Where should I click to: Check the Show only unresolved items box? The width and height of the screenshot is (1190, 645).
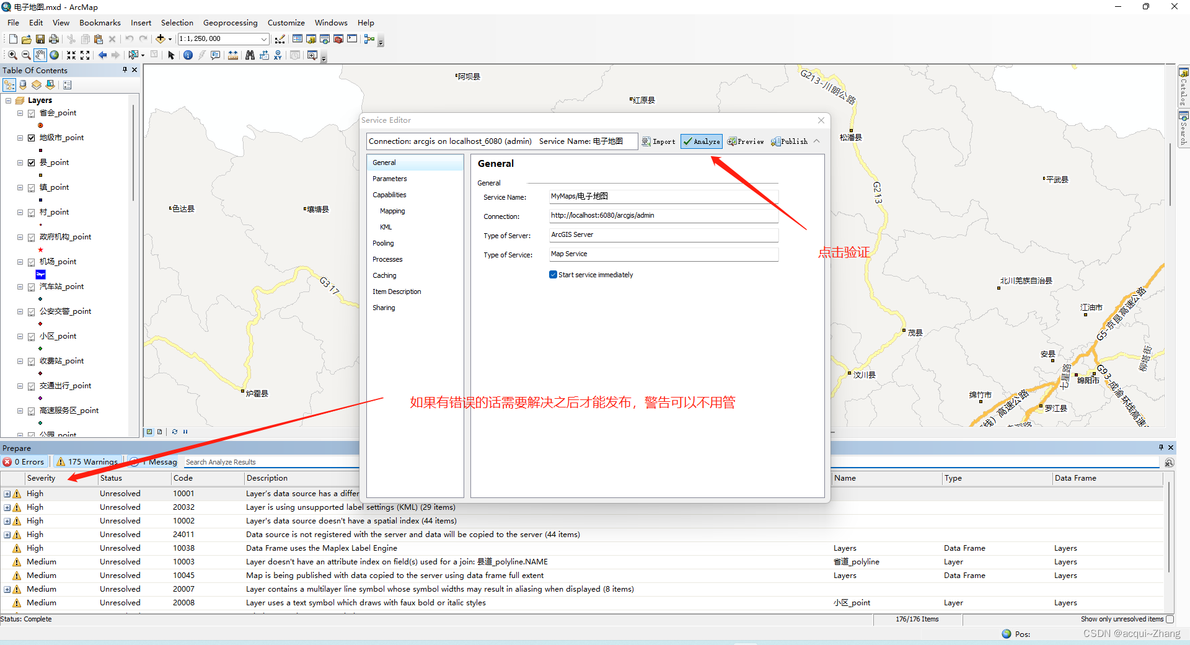(x=1169, y=619)
